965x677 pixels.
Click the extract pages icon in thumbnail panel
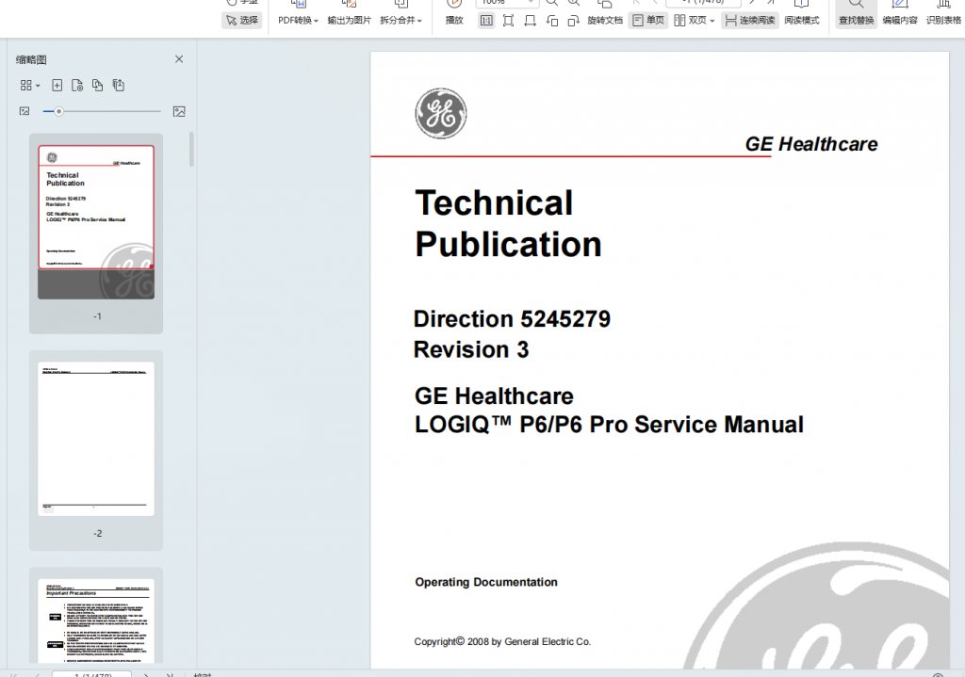[118, 86]
